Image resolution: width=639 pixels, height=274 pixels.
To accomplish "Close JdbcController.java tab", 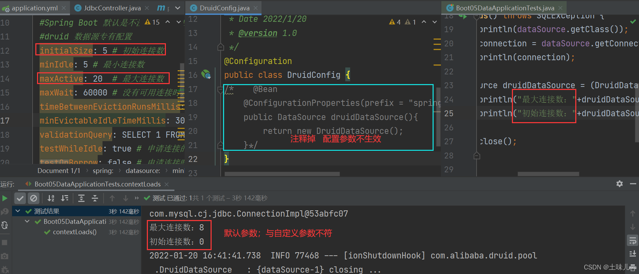I will (147, 8).
